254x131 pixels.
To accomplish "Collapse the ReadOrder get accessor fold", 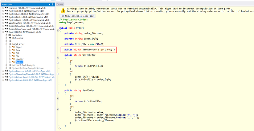I will 58,98.
